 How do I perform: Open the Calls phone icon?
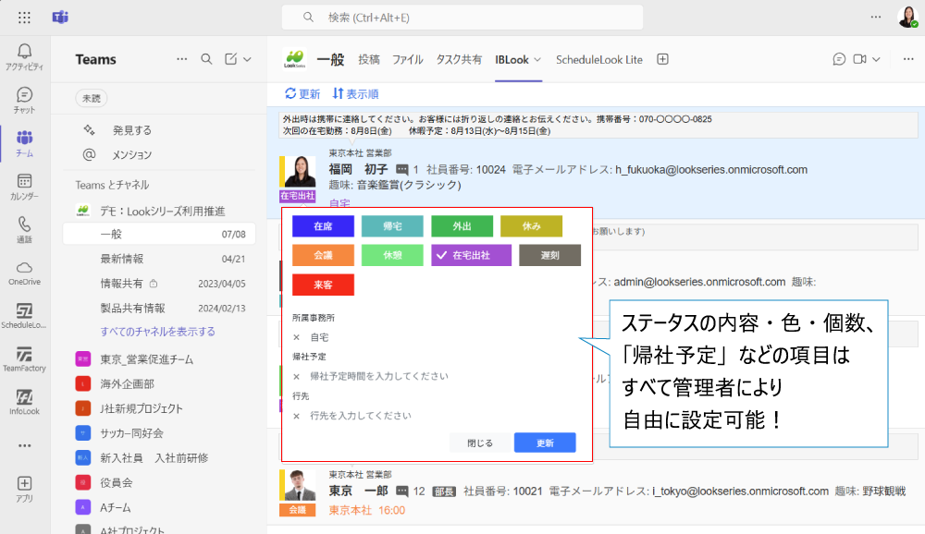(24, 225)
